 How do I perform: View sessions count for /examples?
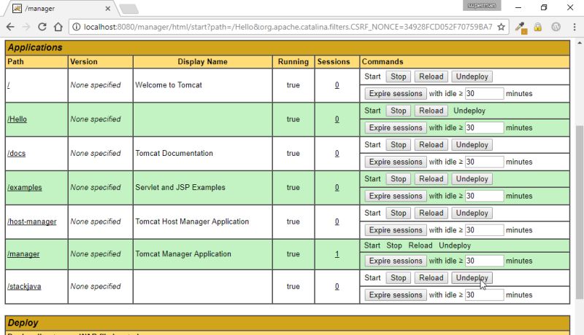[x=337, y=188]
